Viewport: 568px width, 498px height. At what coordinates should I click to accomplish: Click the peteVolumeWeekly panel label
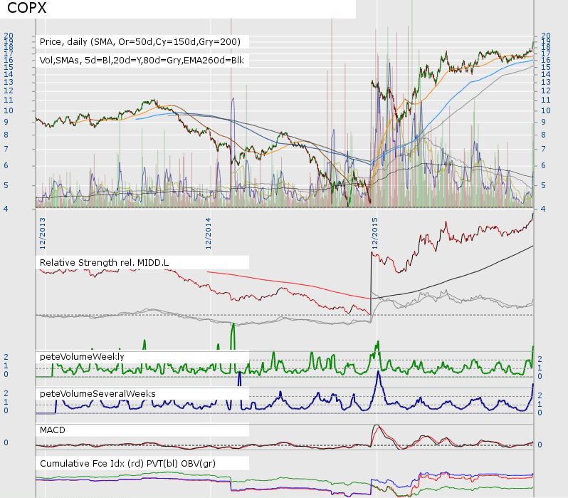click(x=82, y=356)
